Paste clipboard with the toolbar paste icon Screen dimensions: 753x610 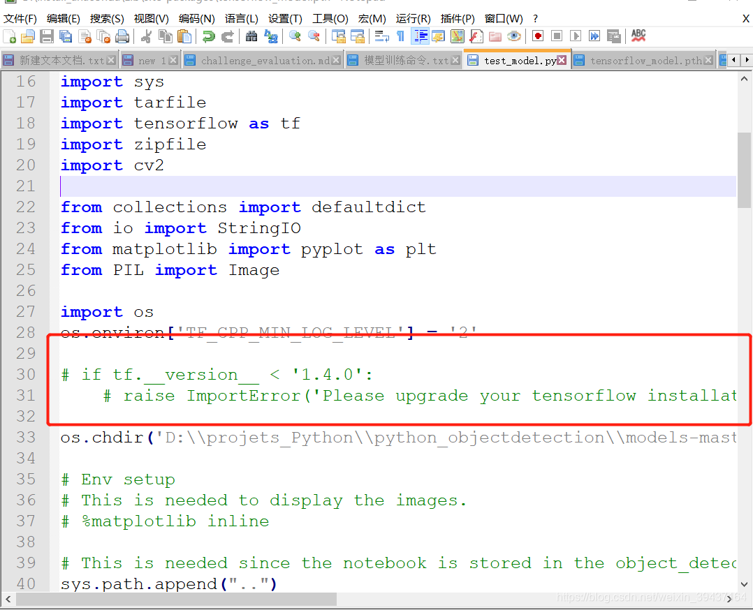pyautogui.click(x=184, y=36)
